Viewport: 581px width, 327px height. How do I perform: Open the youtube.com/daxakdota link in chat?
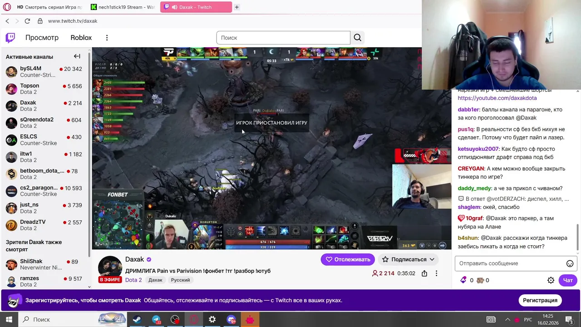click(497, 98)
